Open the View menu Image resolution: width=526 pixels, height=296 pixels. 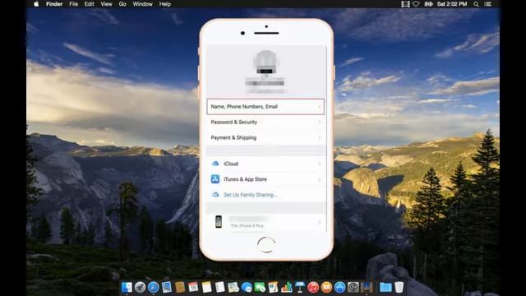pyautogui.click(x=106, y=4)
